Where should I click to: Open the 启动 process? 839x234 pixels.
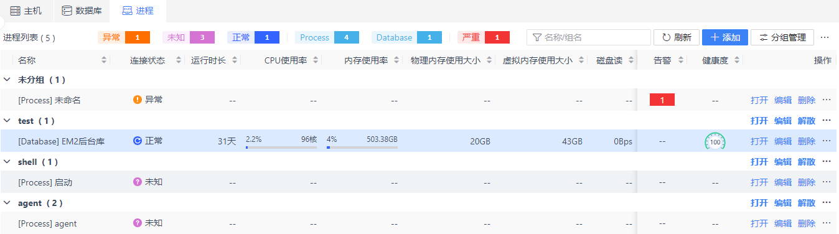tap(759, 182)
